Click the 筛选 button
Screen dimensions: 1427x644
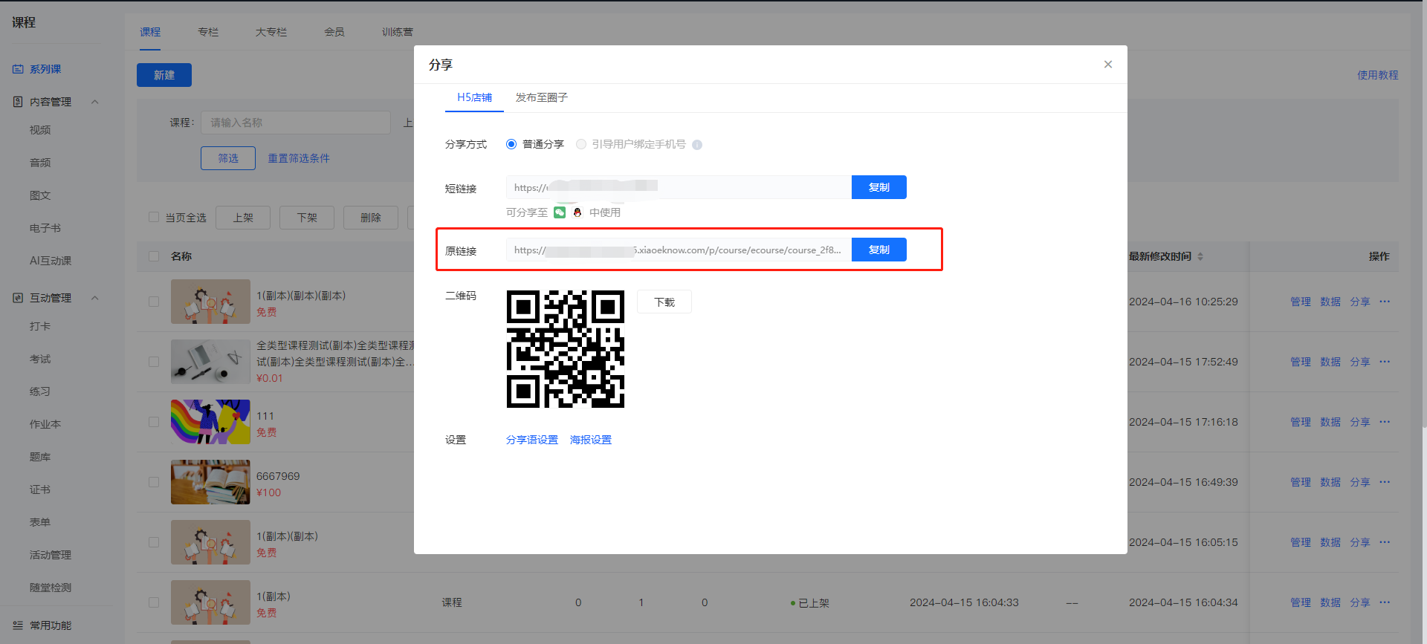click(x=228, y=158)
